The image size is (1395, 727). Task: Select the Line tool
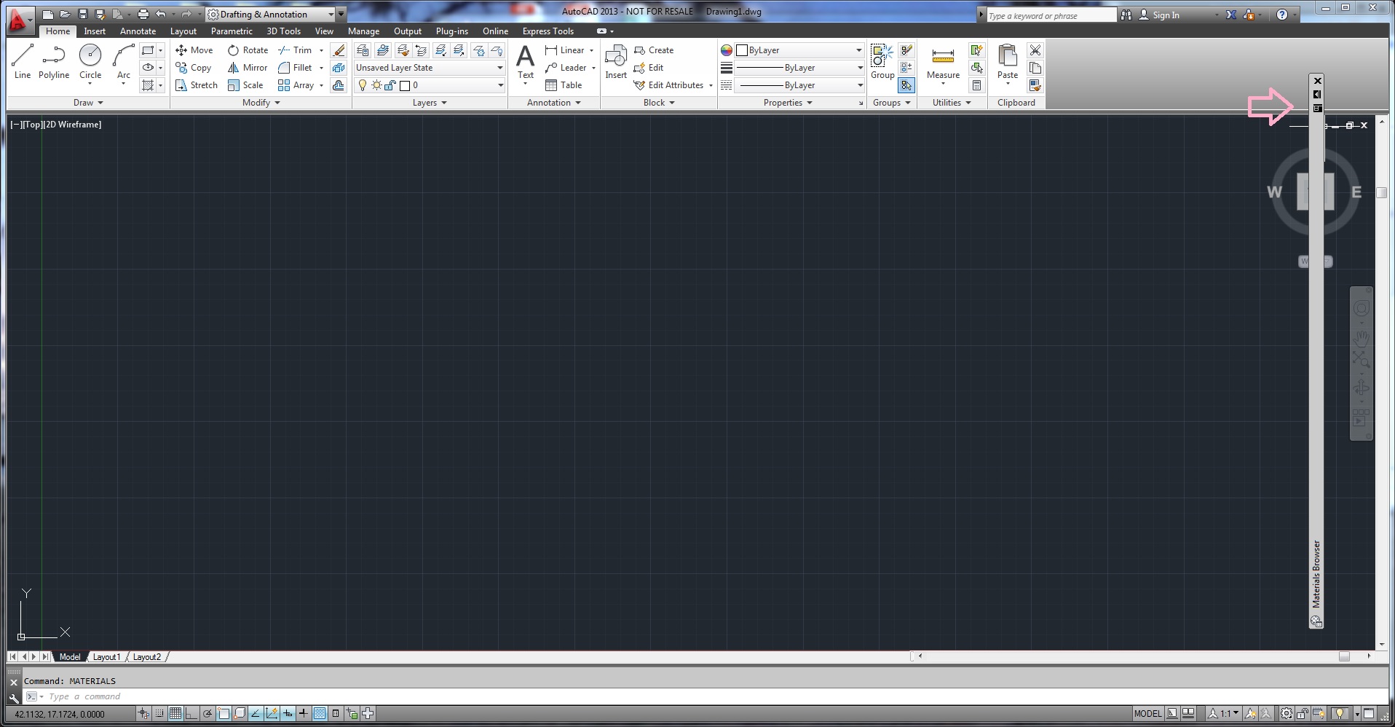click(21, 60)
